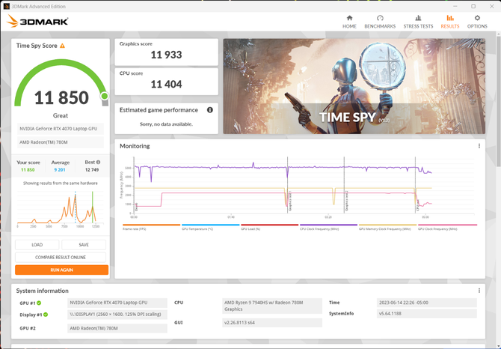Toggle the Frame rate (FPS) legend line

151,227
